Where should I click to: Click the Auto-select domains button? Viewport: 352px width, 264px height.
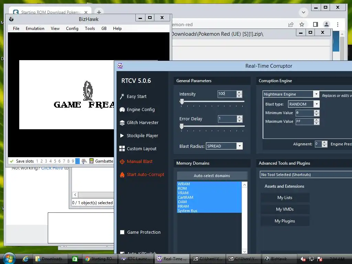pos(212,176)
